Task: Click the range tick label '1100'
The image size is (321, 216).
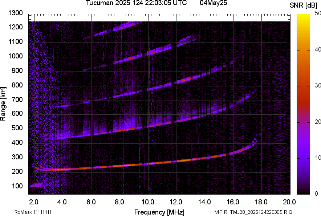Action: point(15,41)
